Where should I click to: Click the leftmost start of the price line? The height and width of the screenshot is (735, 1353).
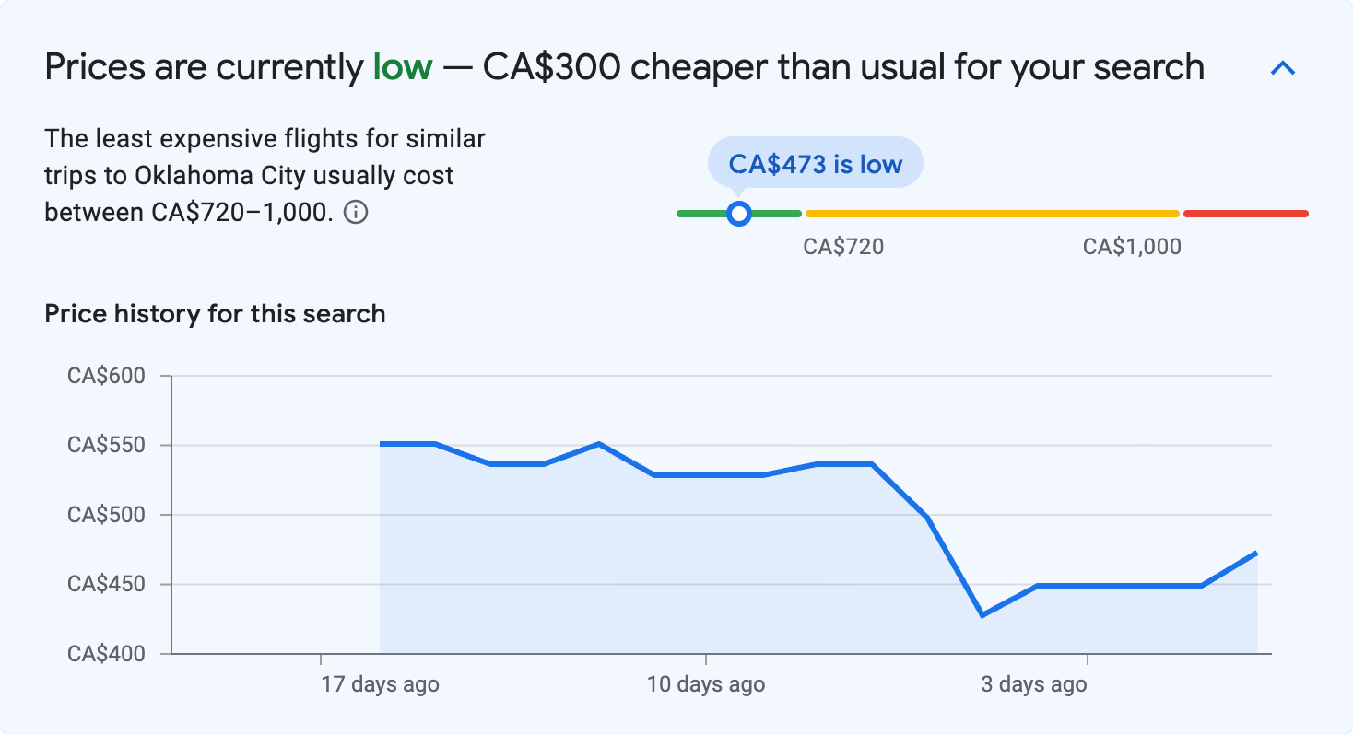point(381,444)
